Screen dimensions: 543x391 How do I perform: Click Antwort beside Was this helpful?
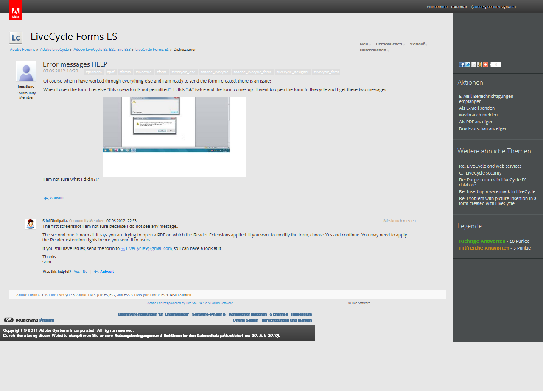[107, 272]
